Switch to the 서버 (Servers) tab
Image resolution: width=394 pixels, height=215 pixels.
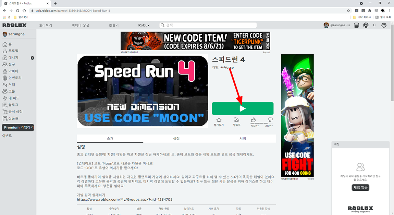pyautogui.click(x=243, y=138)
